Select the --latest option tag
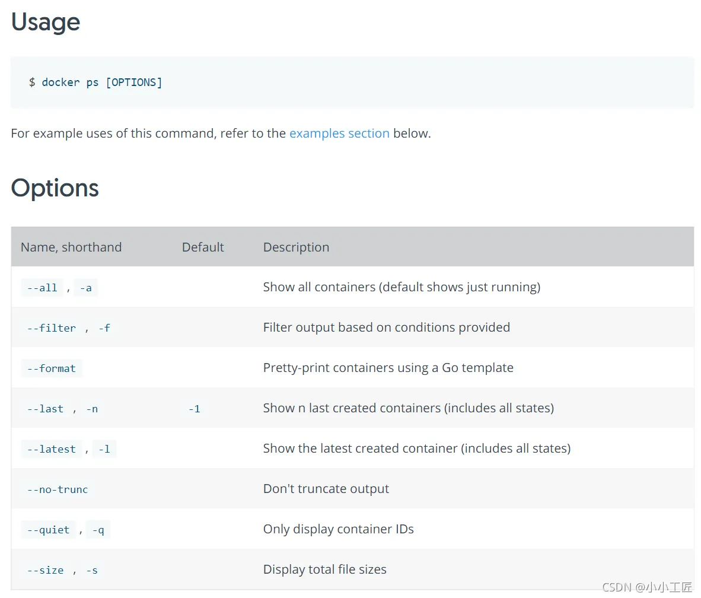The width and height of the screenshot is (701, 598). (52, 449)
